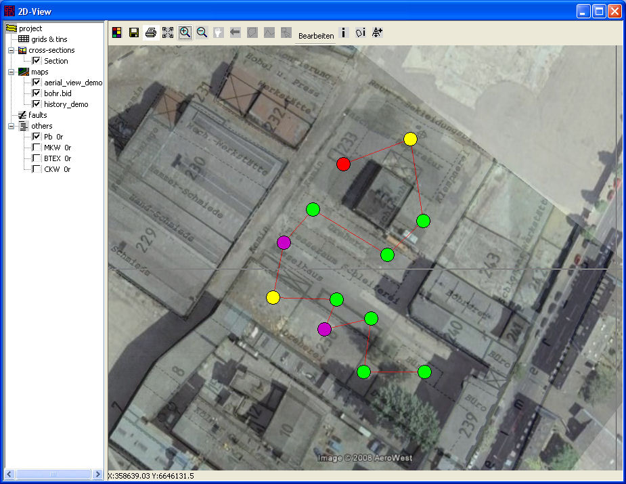Click the info 'i' tool
The image size is (626, 484).
coord(344,32)
